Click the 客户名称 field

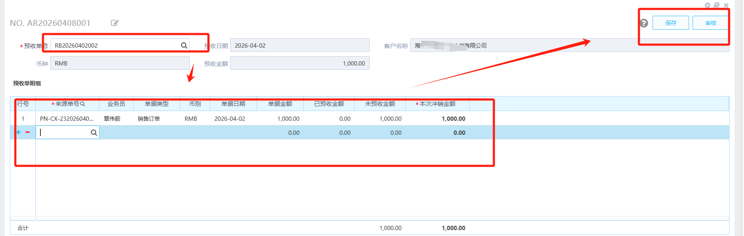point(570,45)
